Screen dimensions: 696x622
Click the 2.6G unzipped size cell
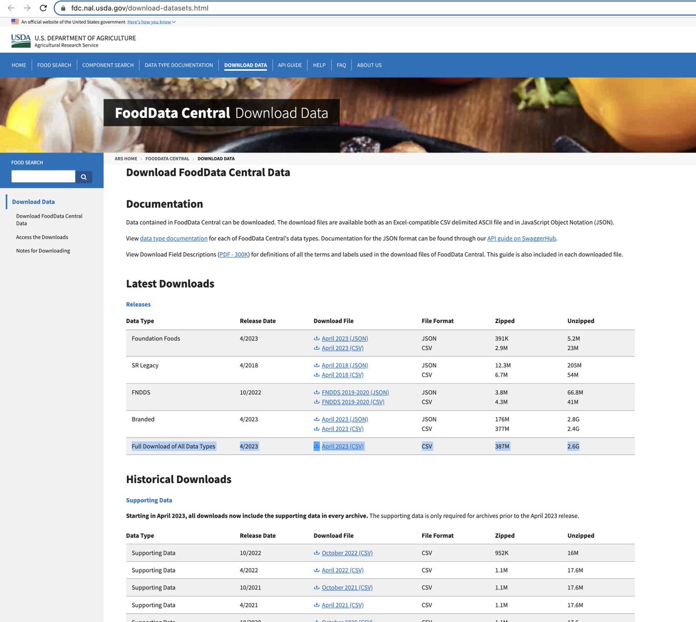click(573, 446)
